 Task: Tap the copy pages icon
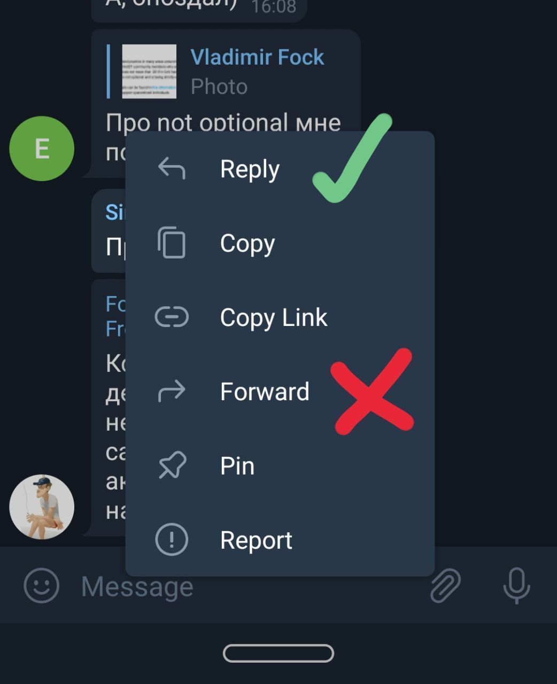coord(172,243)
